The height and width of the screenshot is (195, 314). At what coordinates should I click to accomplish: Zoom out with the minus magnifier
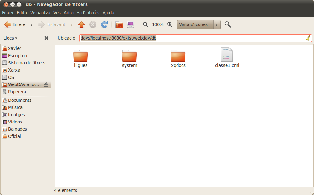coord(145,24)
